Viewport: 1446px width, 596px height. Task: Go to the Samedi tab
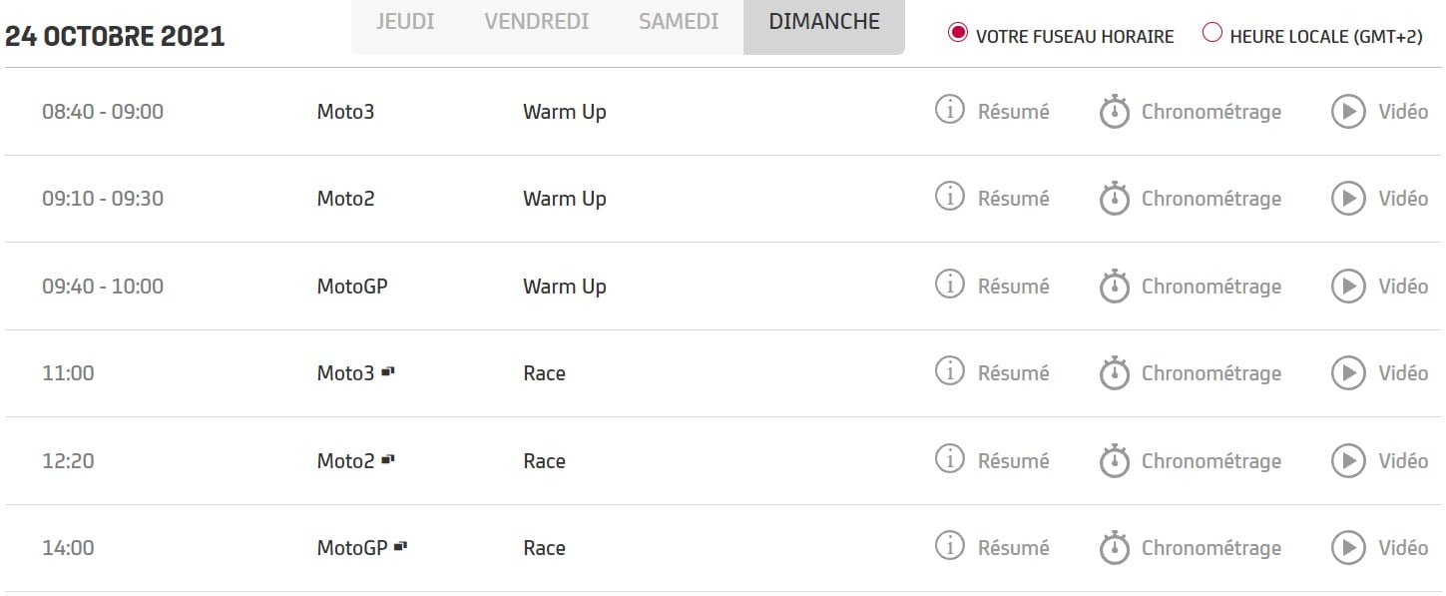(679, 22)
